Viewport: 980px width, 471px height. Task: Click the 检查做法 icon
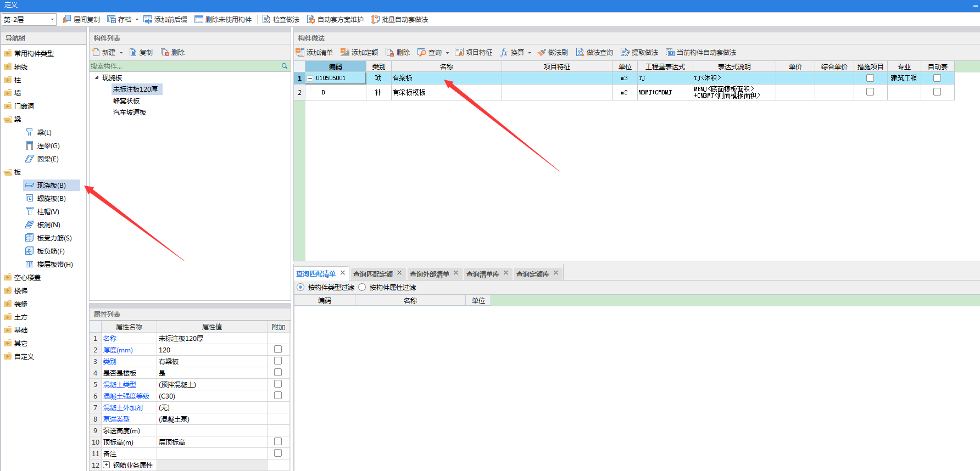coord(266,19)
